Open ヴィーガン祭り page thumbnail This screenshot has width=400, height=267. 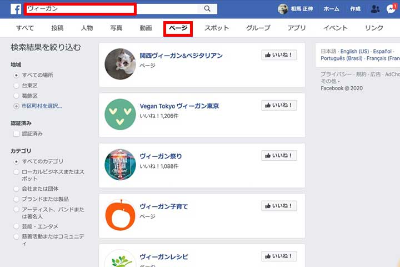120,165
